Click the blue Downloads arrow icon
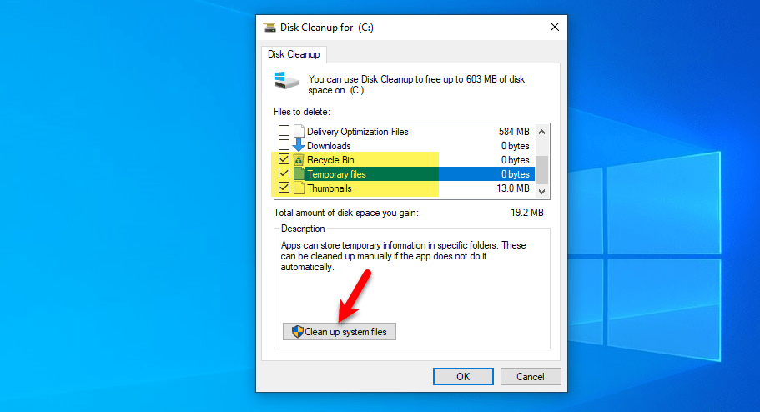This screenshot has height=412, width=760. pos(299,145)
